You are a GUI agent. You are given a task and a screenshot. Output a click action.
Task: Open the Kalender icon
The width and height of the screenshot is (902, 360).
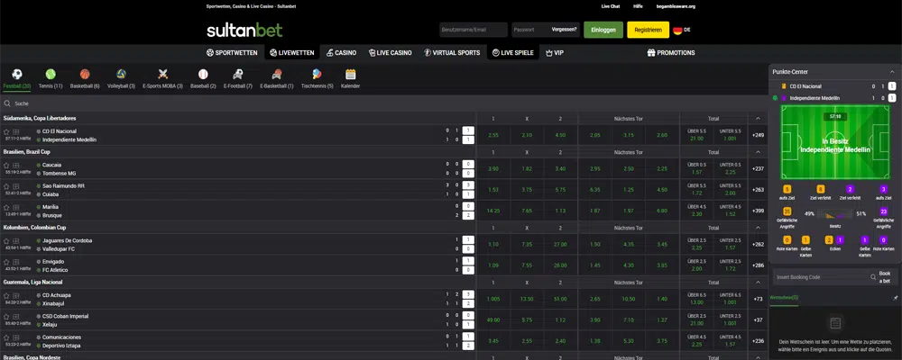(350, 75)
